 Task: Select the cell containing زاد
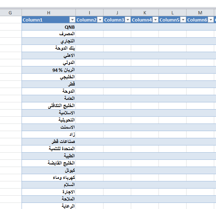tap(49, 135)
